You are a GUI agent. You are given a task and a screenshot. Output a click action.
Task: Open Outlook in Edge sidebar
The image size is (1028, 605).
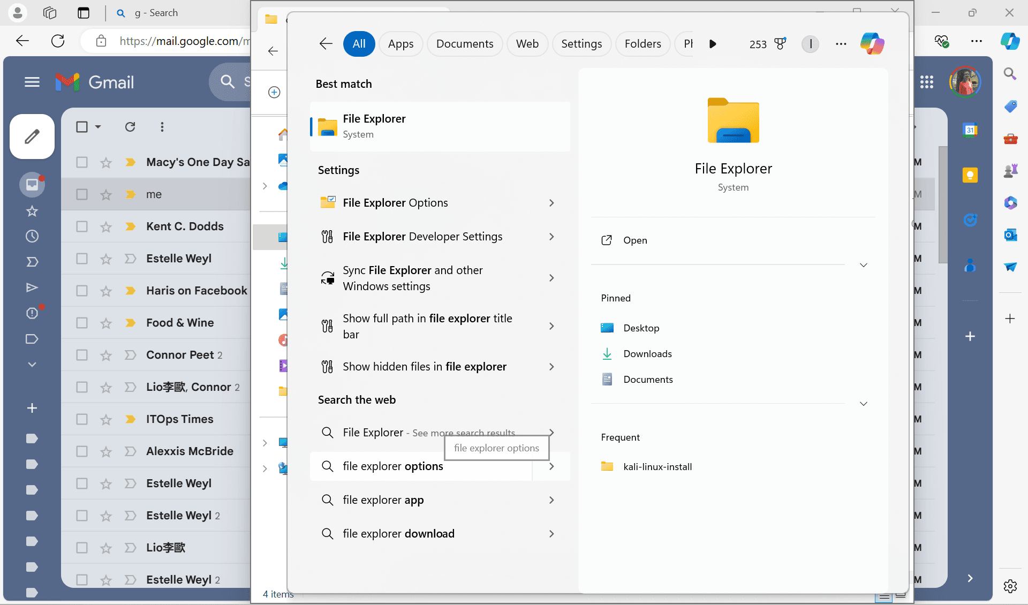point(1010,235)
